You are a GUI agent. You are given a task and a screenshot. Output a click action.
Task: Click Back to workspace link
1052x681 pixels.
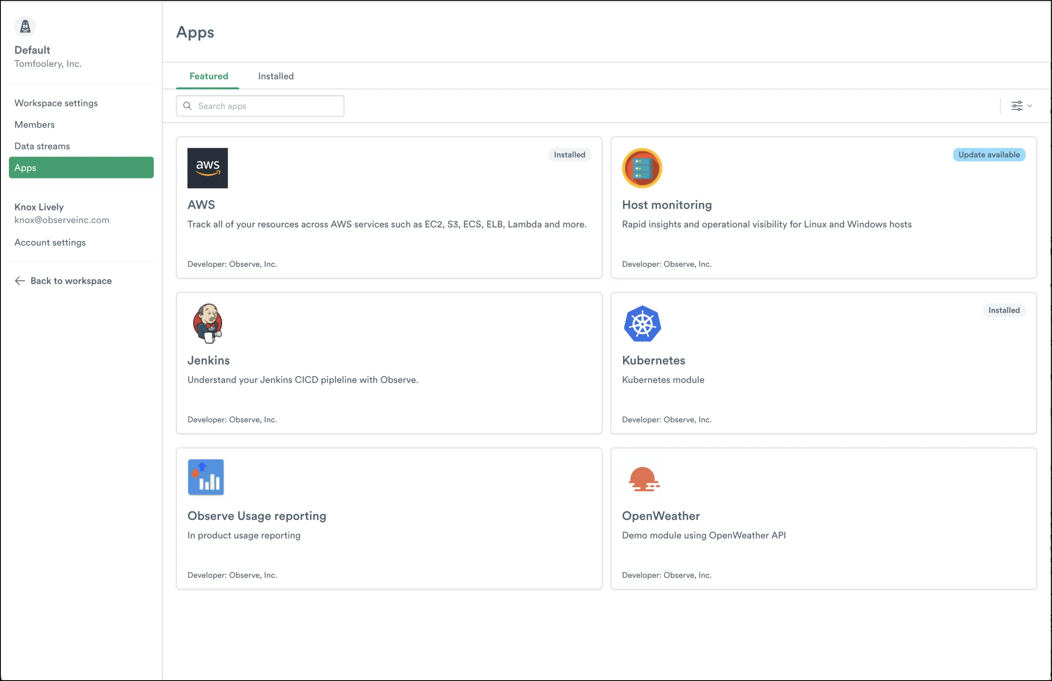71,281
